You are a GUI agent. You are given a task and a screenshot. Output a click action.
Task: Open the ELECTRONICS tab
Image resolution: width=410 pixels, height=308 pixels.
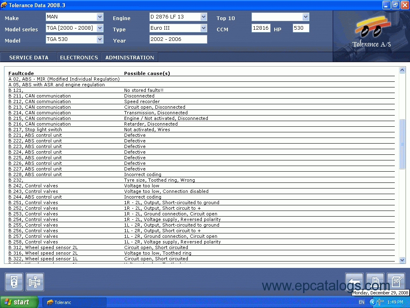coord(79,57)
